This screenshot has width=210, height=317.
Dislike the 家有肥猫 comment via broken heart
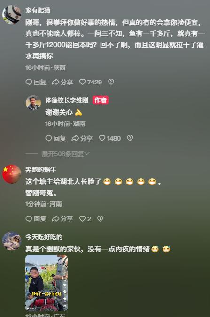tap(111, 82)
